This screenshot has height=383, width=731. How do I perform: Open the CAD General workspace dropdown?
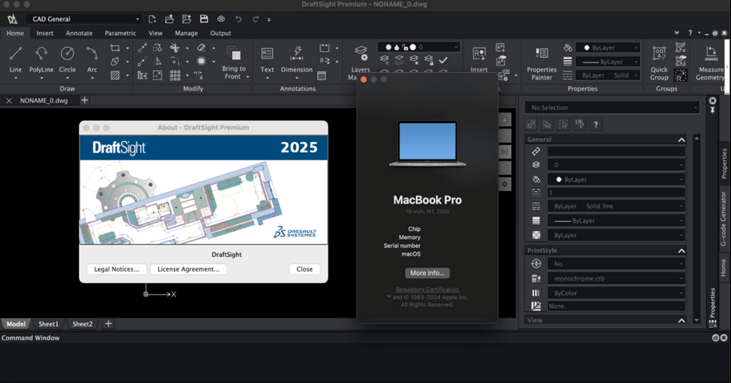(x=85, y=19)
